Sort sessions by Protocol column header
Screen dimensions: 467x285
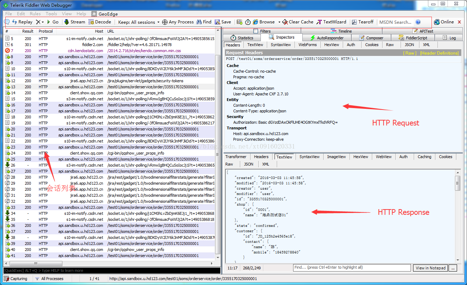(46, 31)
